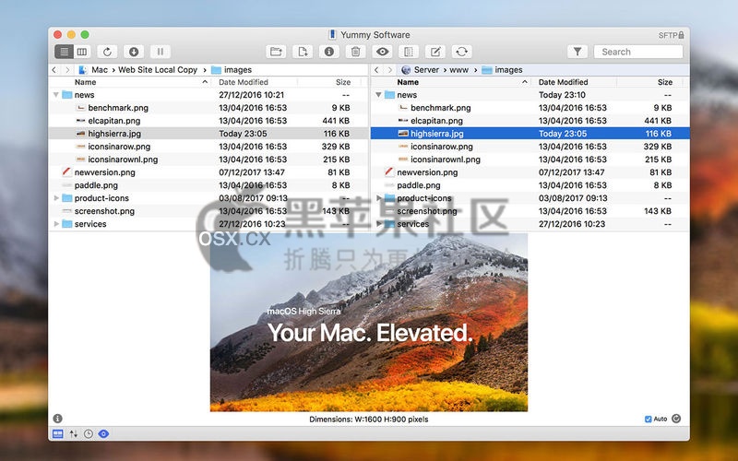Click the trash delete icon

click(355, 52)
